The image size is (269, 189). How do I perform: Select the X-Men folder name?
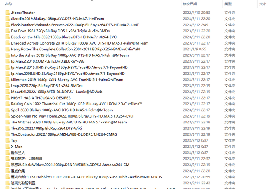click(x=17, y=147)
